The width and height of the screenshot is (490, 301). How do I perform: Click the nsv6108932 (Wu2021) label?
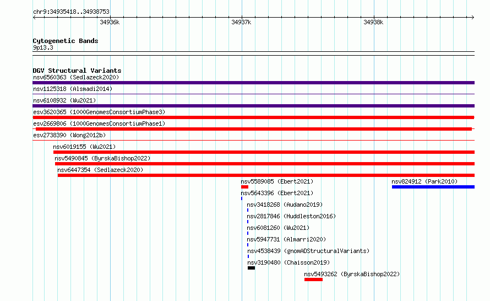(x=64, y=100)
